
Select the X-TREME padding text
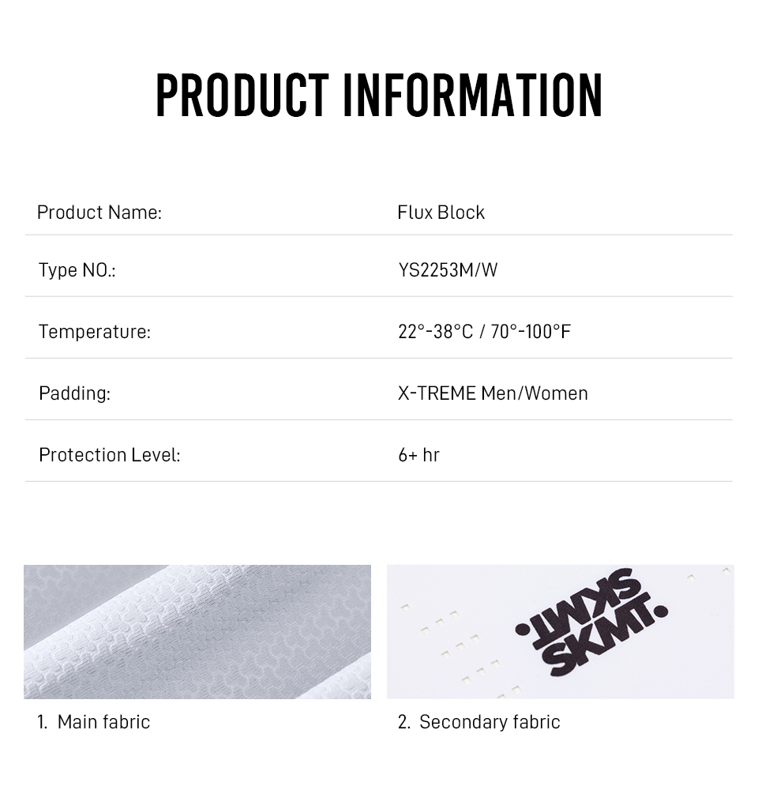(437, 393)
